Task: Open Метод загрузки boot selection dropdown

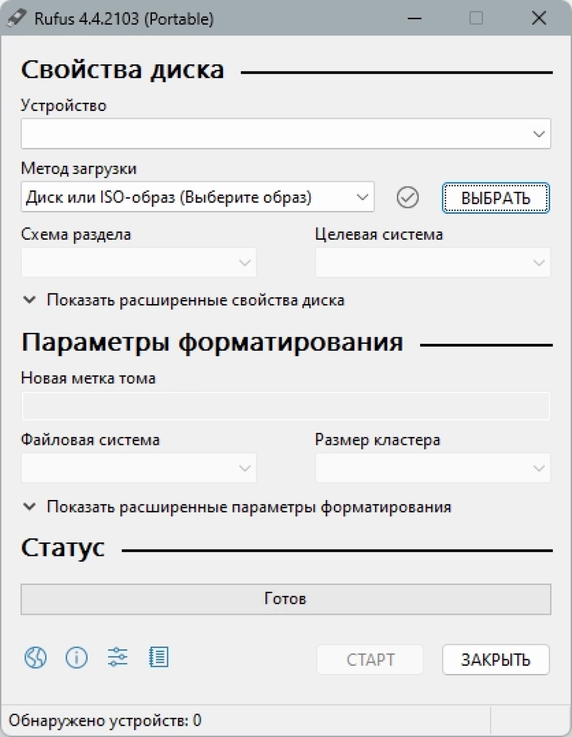Action: pyautogui.click(x=198, y=197)
